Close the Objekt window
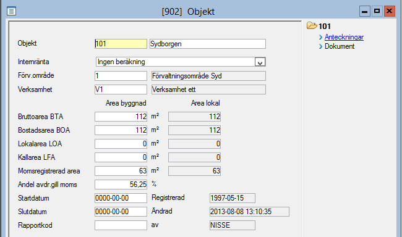This screenshot has width=402, height=237. pyautogui.click(x=389, y=11)
